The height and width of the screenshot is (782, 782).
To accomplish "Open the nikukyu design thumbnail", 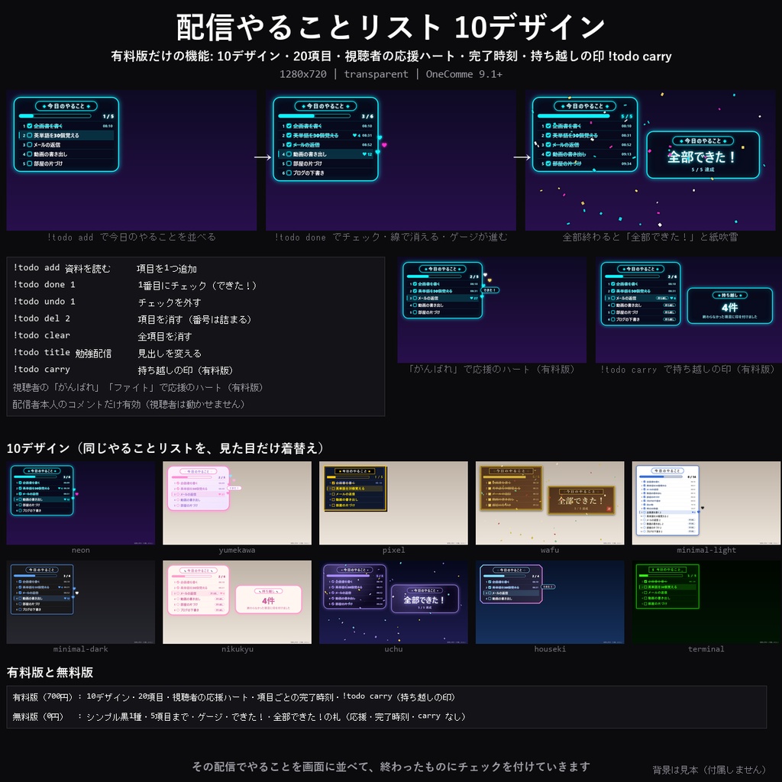I will coord(237,602).
